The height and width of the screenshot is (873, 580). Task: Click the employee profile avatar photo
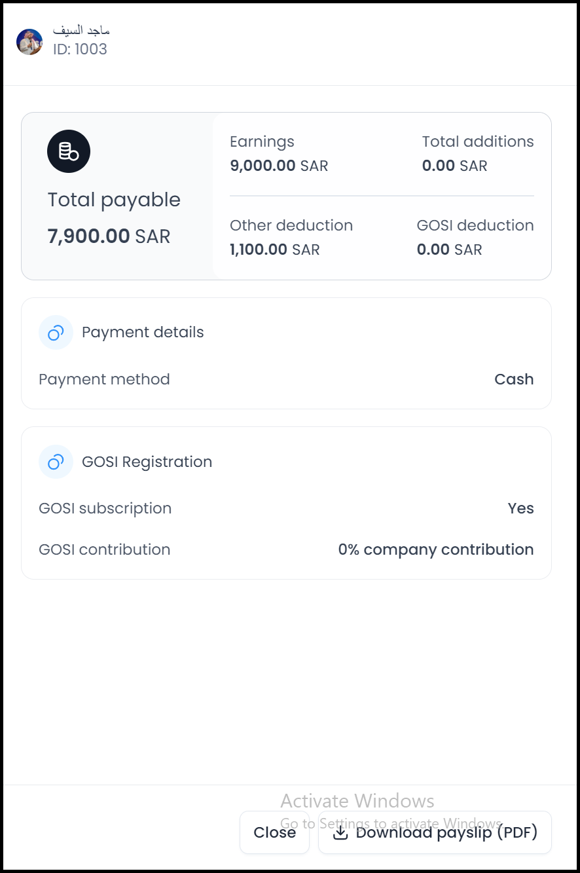[29, 42]
